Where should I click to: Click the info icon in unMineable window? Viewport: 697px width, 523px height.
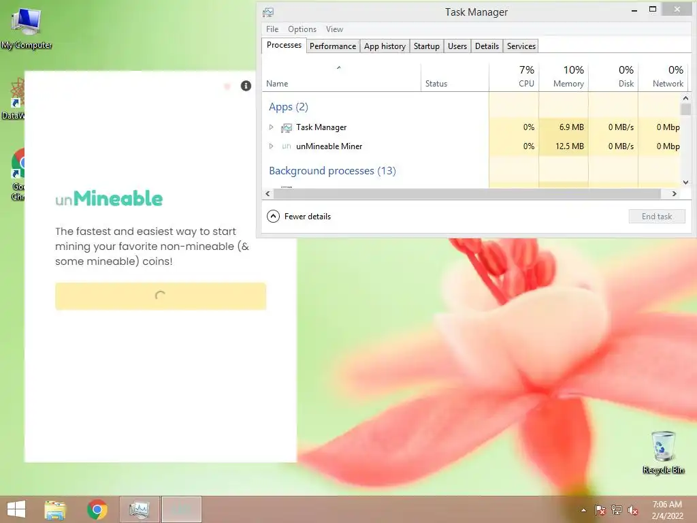[x=246, y=86]
